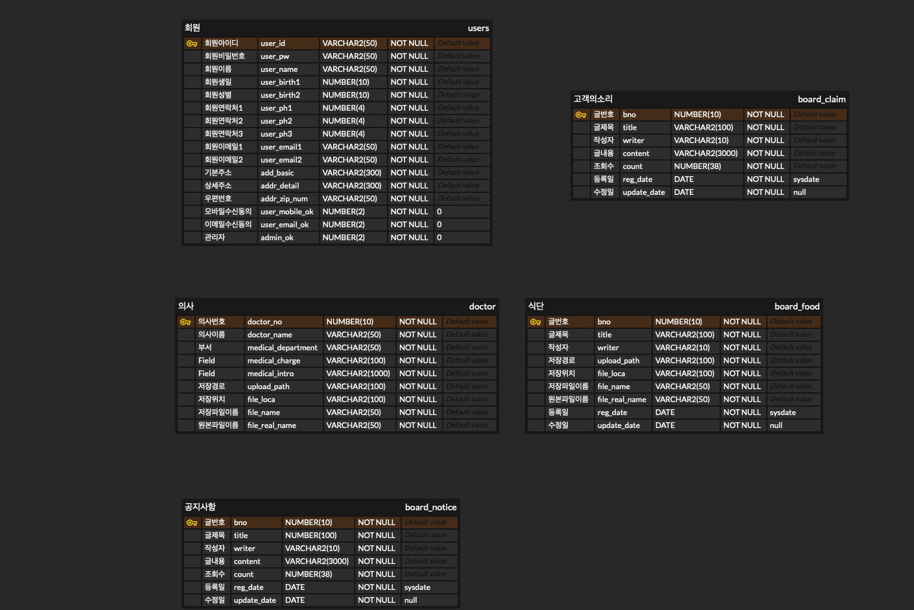The image size is (914, 610).
Task: Click the key icon beside bno in board_claim
Action: [x=581, y=115]
